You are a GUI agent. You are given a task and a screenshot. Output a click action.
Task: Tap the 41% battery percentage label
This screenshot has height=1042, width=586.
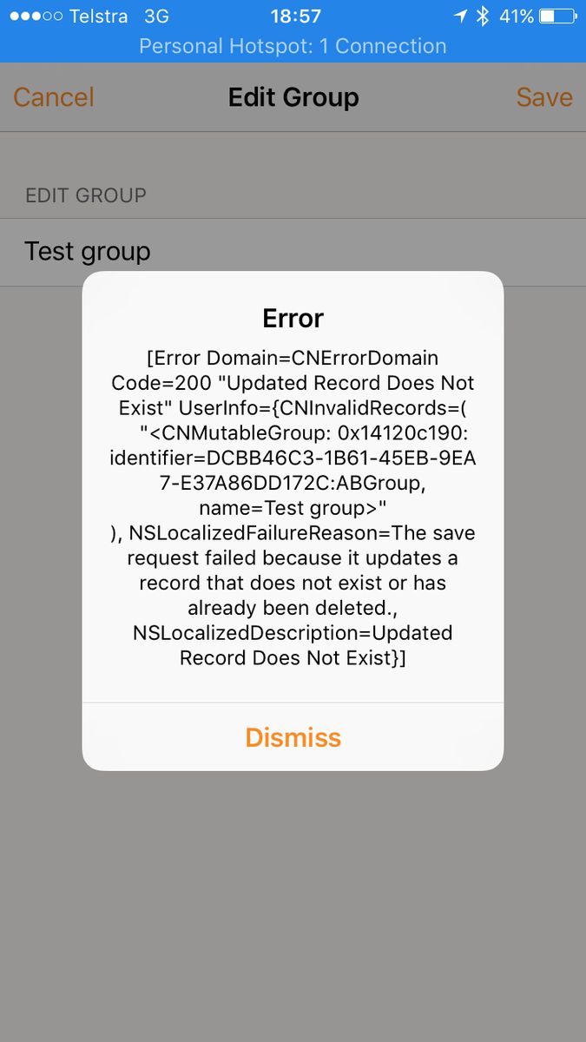(516, 16)
